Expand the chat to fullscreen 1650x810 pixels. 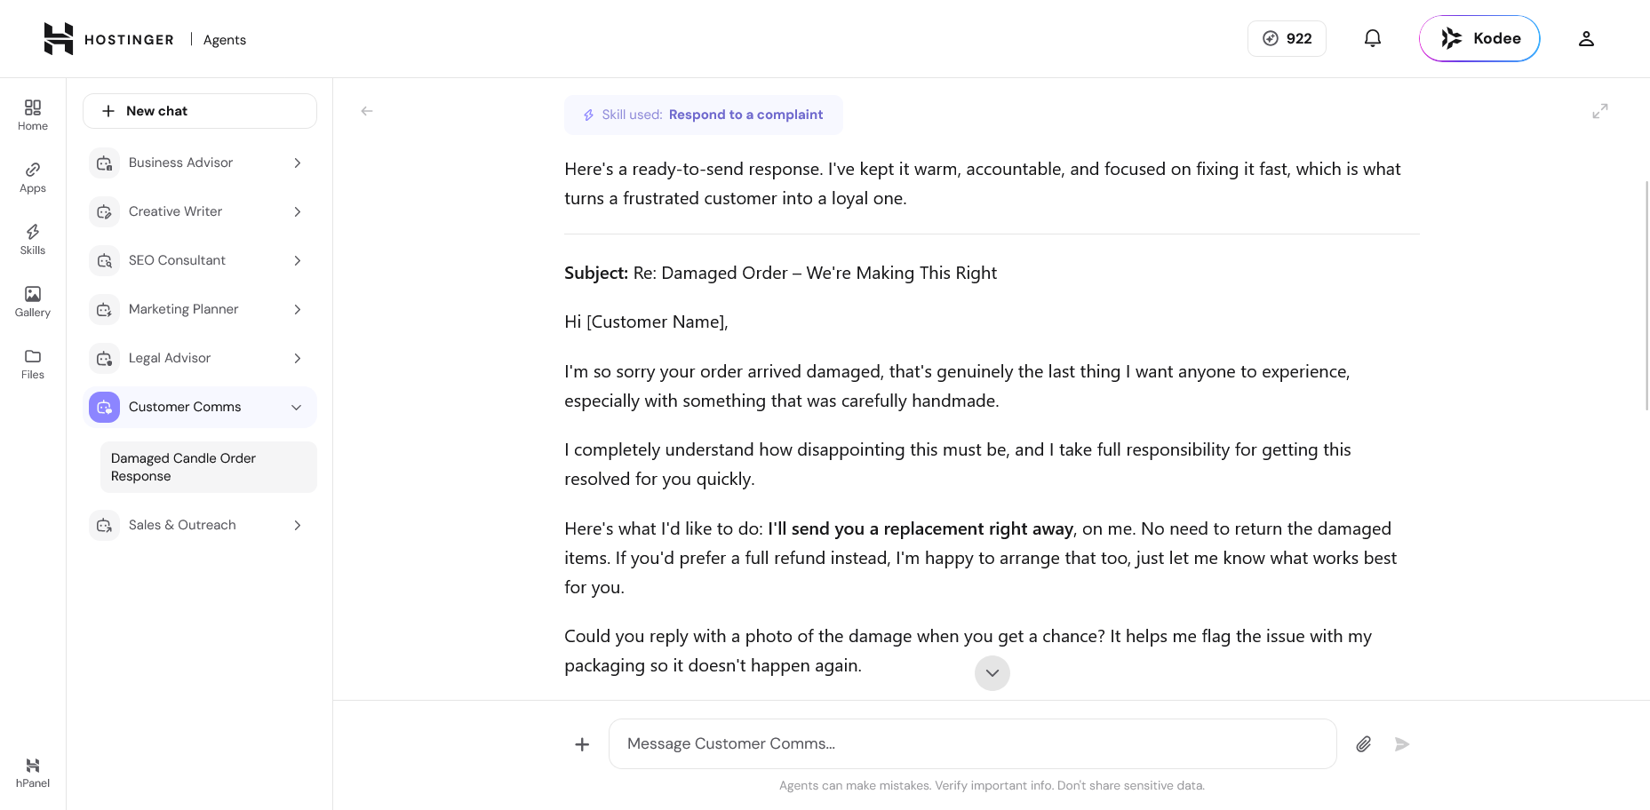pyautogui.click(x=1600, y=111)
